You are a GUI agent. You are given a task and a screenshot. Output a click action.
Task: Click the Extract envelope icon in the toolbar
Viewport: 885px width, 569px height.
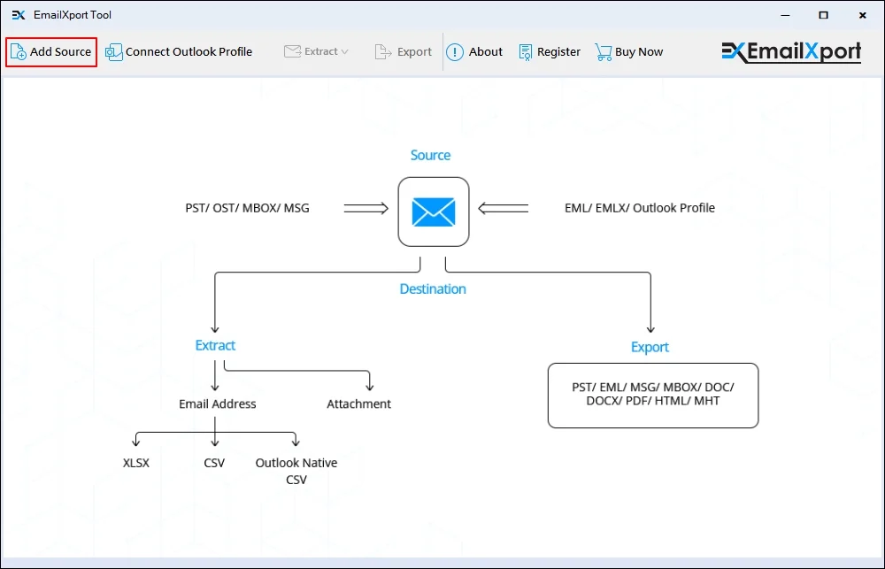(295, 52)
